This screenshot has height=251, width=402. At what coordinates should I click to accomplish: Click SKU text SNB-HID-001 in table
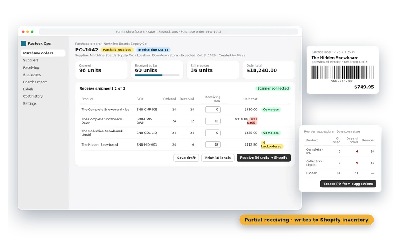(147, 144)
